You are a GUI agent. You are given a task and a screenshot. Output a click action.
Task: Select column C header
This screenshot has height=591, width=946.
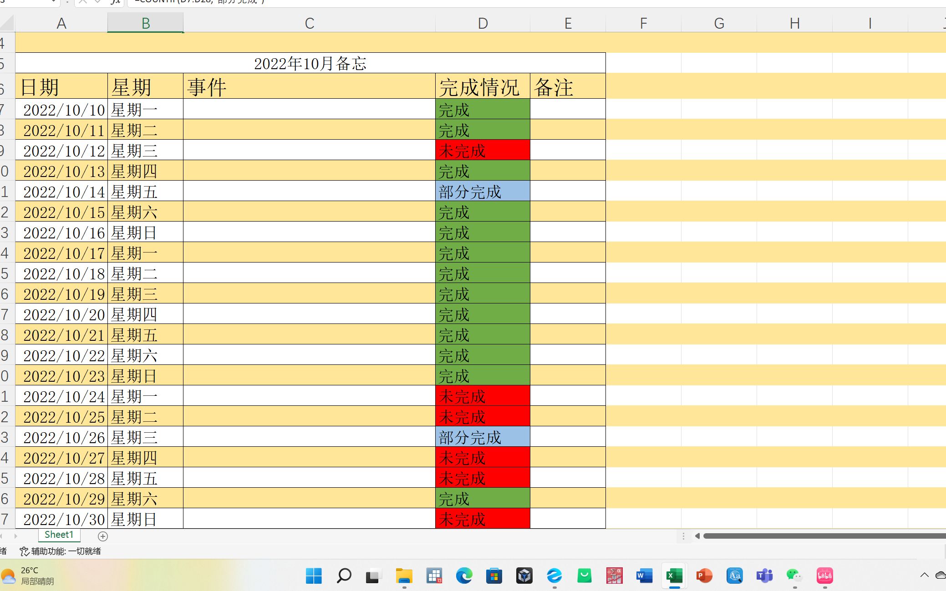(x=310, y=23)
